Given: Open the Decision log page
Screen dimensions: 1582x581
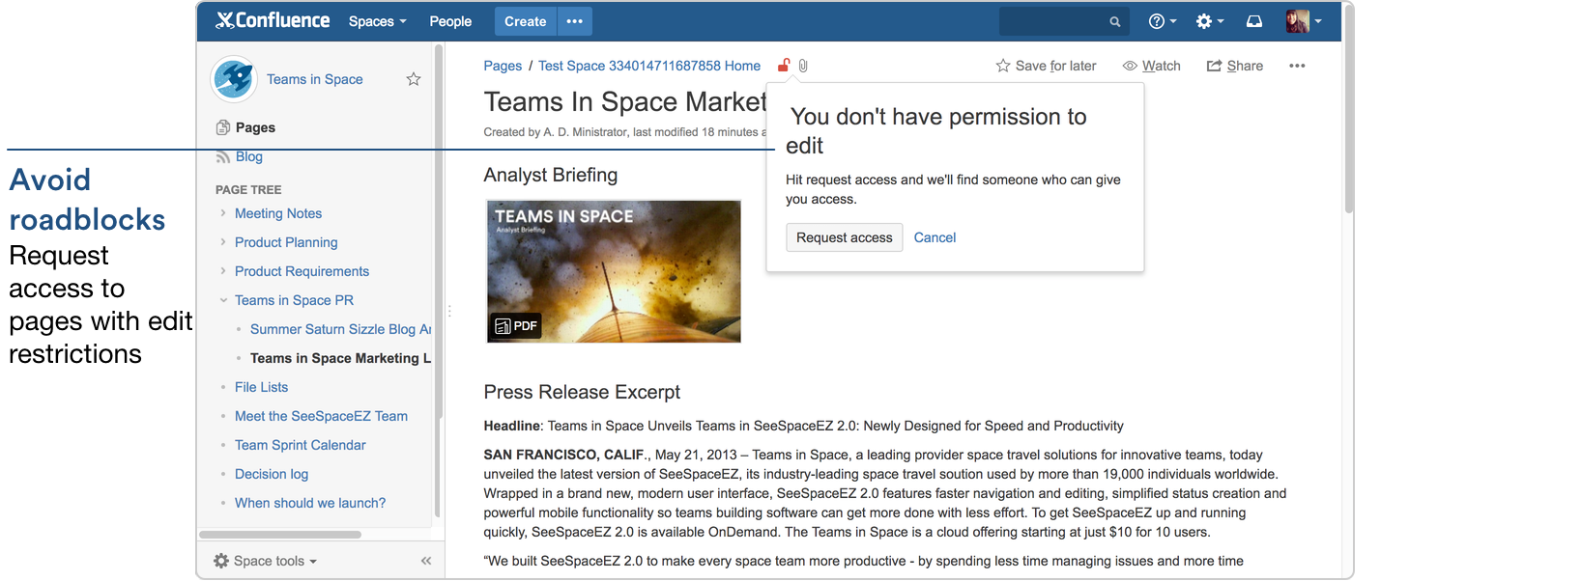Looking at the screenshot, I should pos(272,474).
